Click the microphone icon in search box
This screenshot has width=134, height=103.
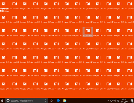tap(45, 101)
